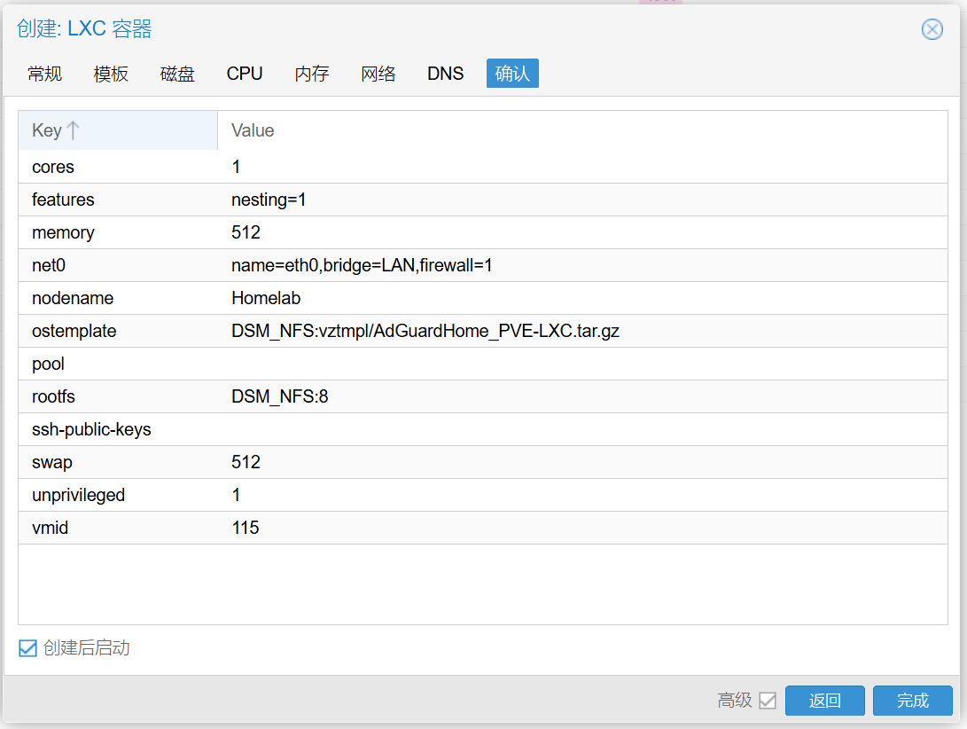Open the CPU tab

(x=244, y=74)
